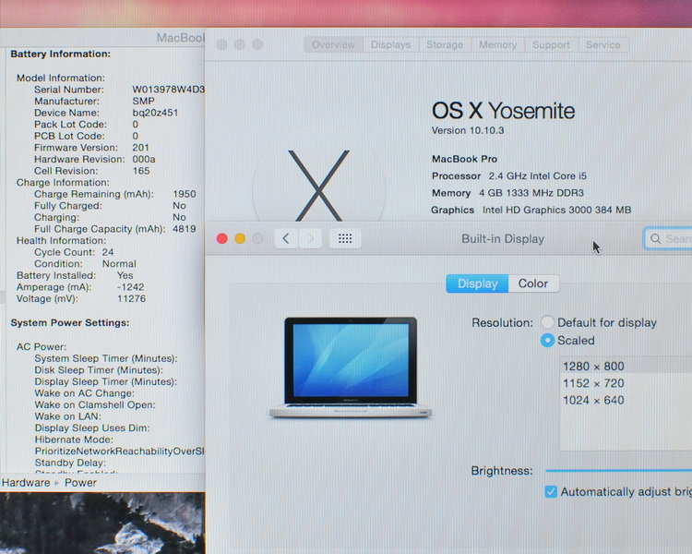692x554 pixels.
Task: Open the Service tab in About This Mac
Action: (603, 44)
